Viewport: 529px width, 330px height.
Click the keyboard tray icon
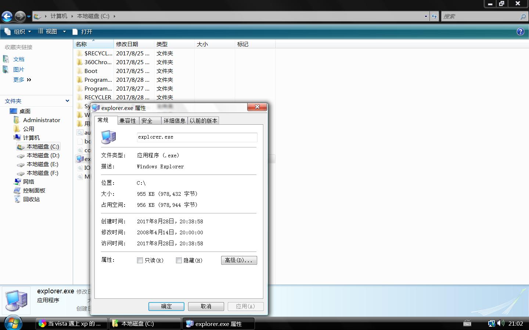pyautogui.click(x=467, y=323)
